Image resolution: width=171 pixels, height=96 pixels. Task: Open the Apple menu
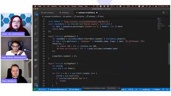click(35, 6)
